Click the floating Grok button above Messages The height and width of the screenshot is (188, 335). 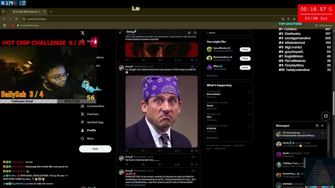pos(326,116)
